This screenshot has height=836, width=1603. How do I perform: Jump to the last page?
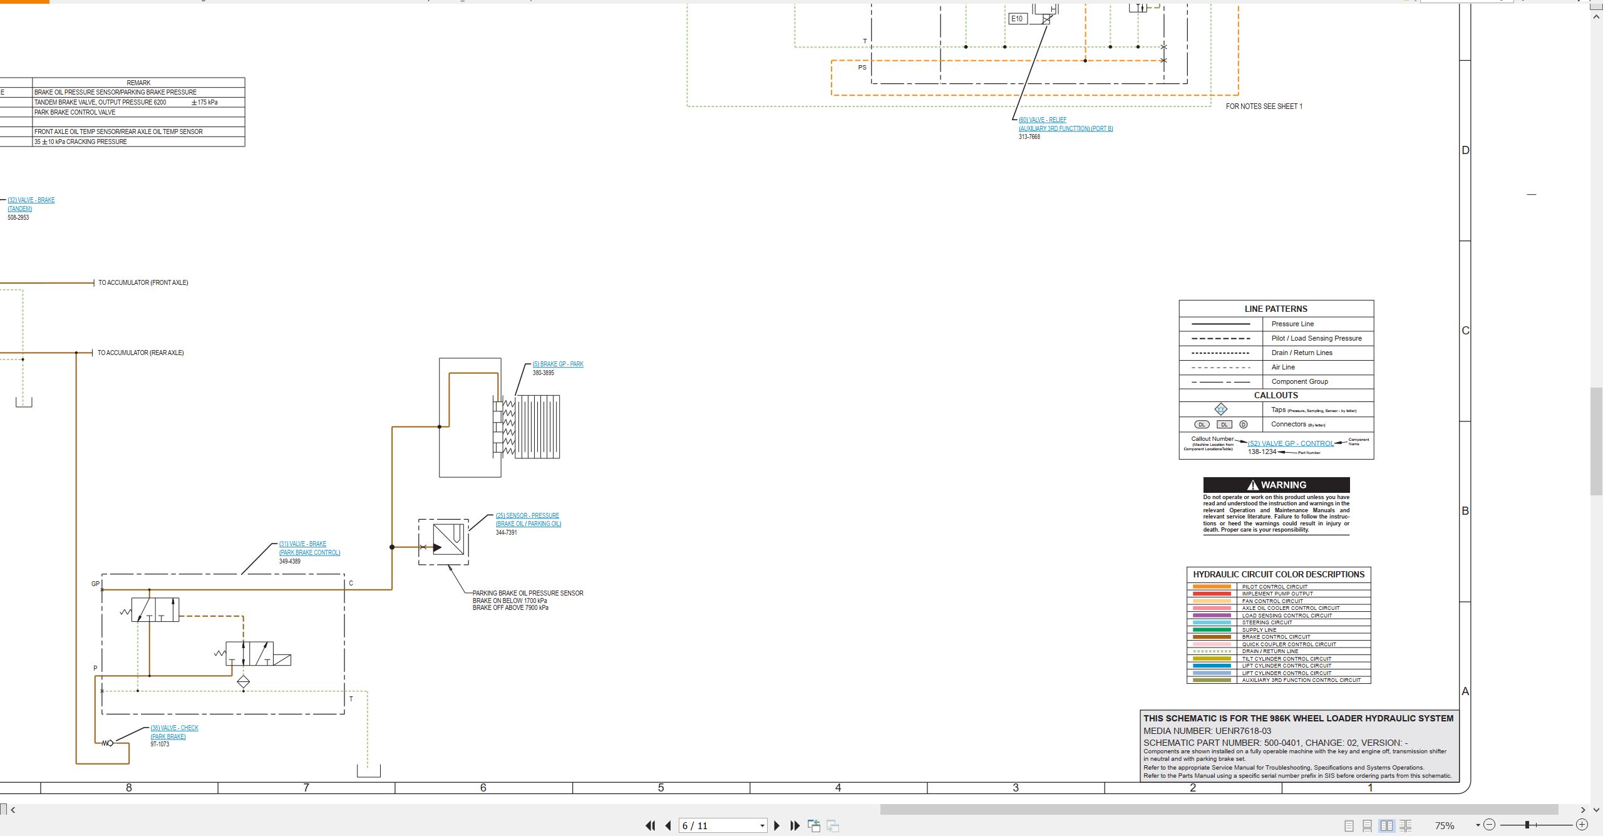pyautogui.click(x=795, y=826)
